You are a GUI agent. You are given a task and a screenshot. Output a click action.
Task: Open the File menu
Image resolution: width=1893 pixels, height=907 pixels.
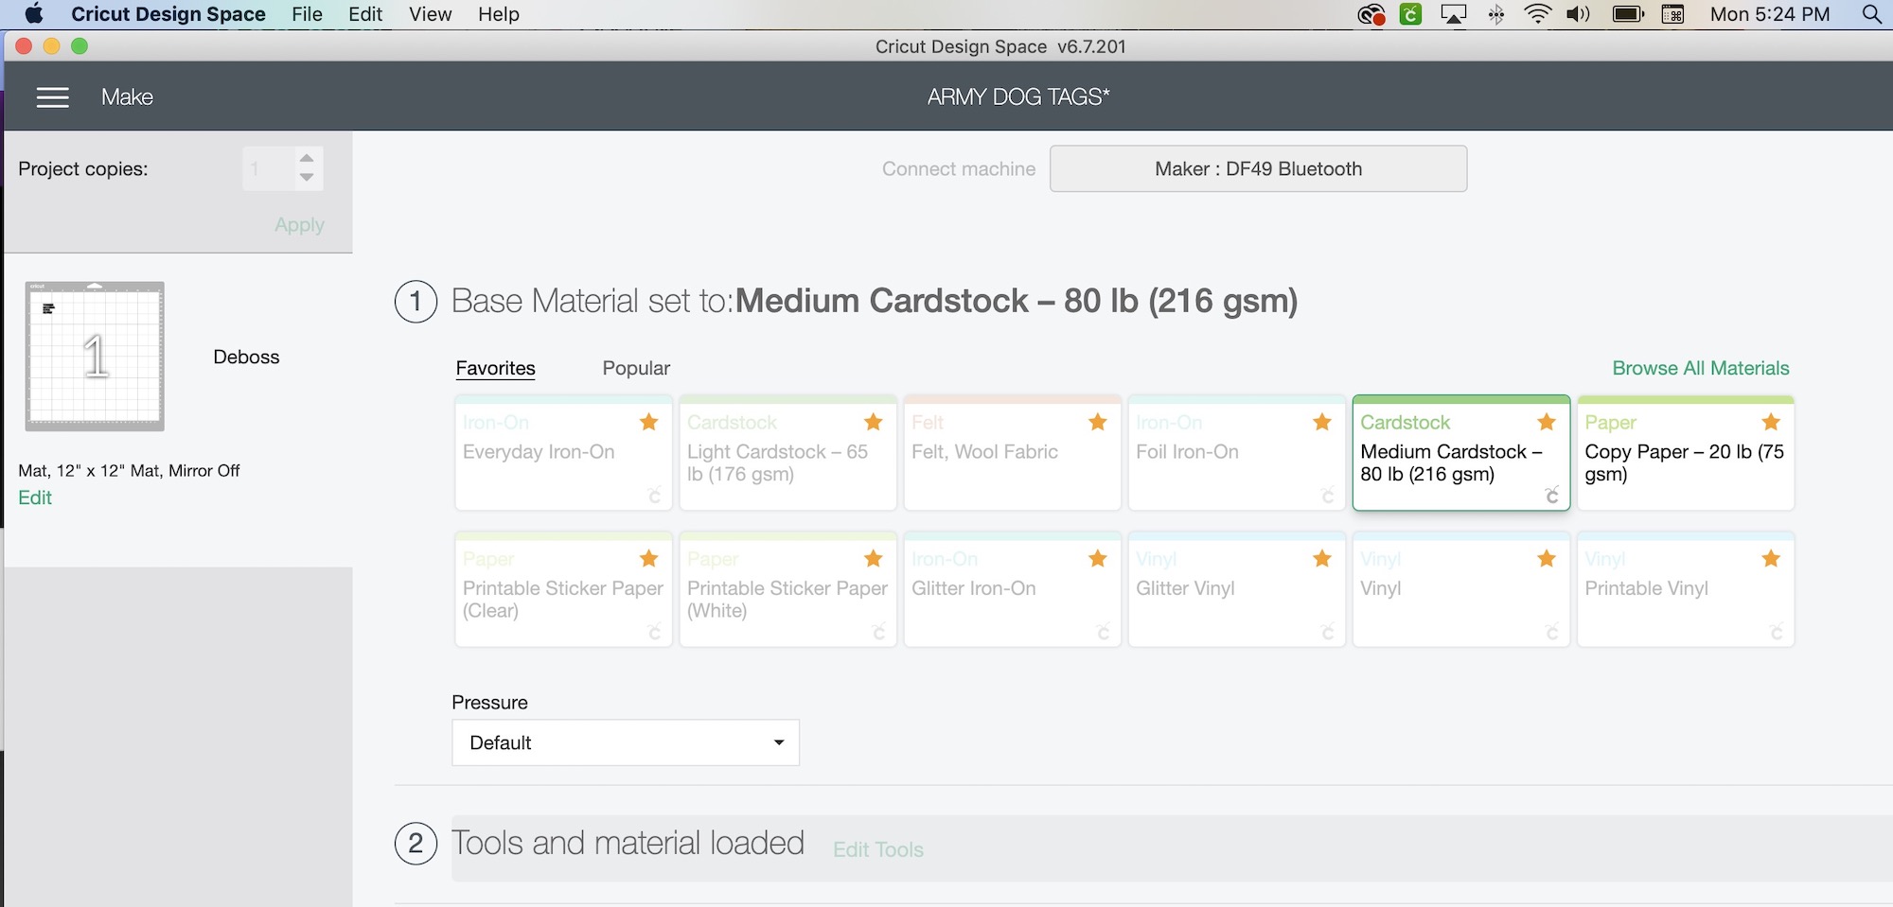(307, 14)
